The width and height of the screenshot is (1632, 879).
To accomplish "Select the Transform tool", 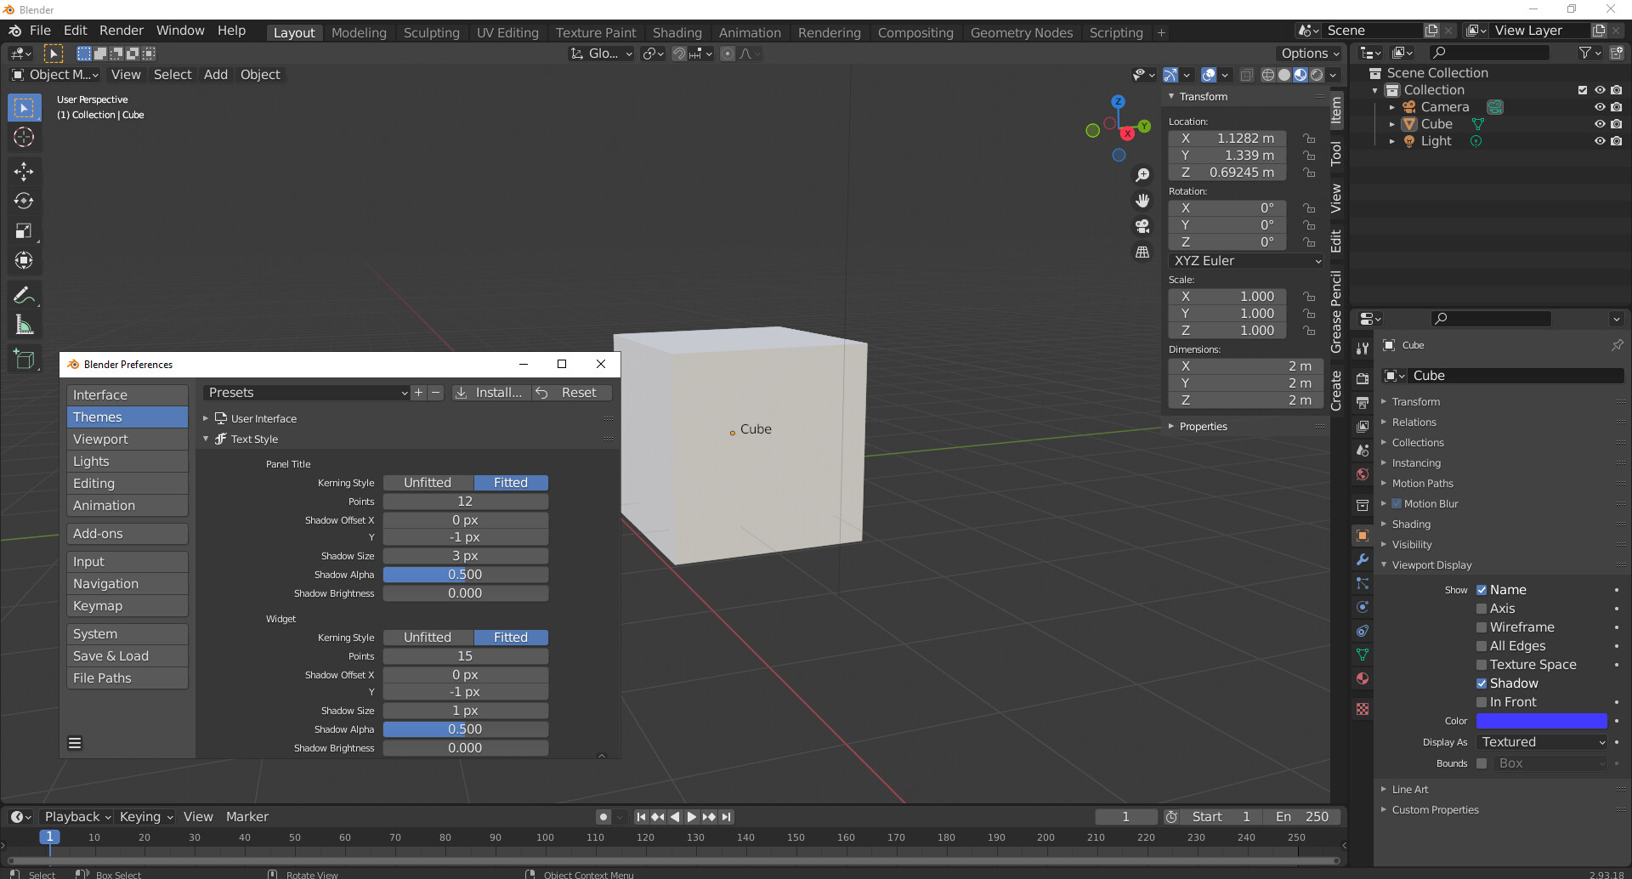I will 24,260.
